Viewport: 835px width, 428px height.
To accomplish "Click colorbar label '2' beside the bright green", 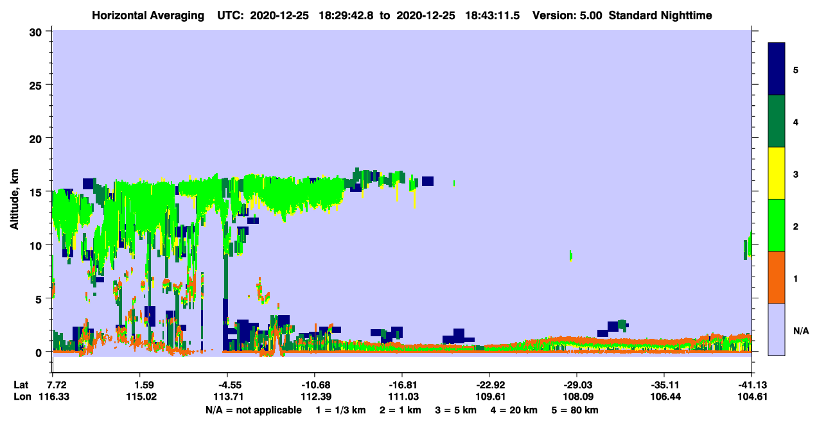I will (796, 226).
